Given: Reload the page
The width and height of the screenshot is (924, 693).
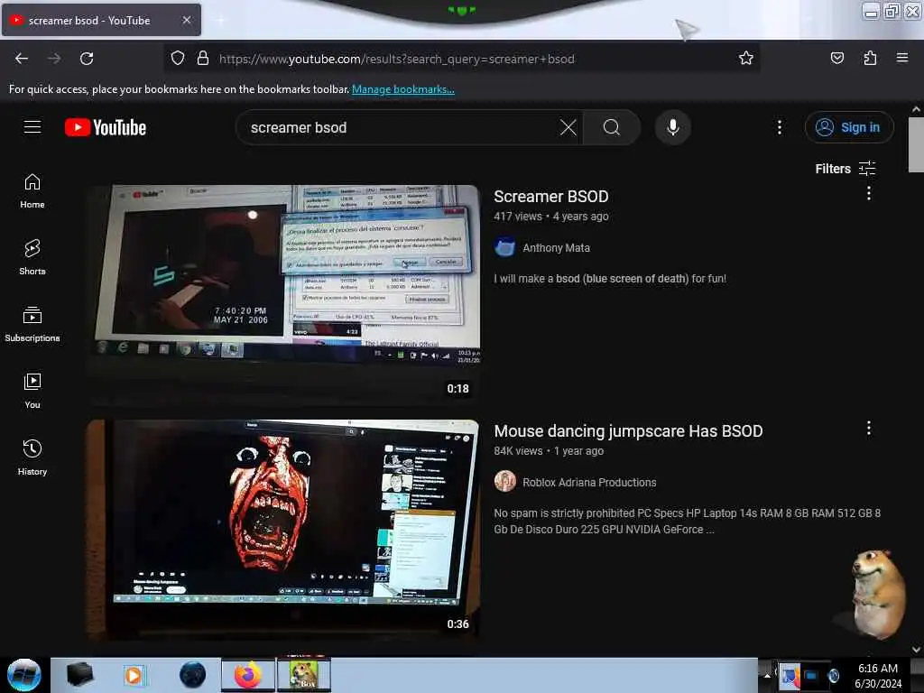Looking at the screenshot, I should [x=87, y=59].
